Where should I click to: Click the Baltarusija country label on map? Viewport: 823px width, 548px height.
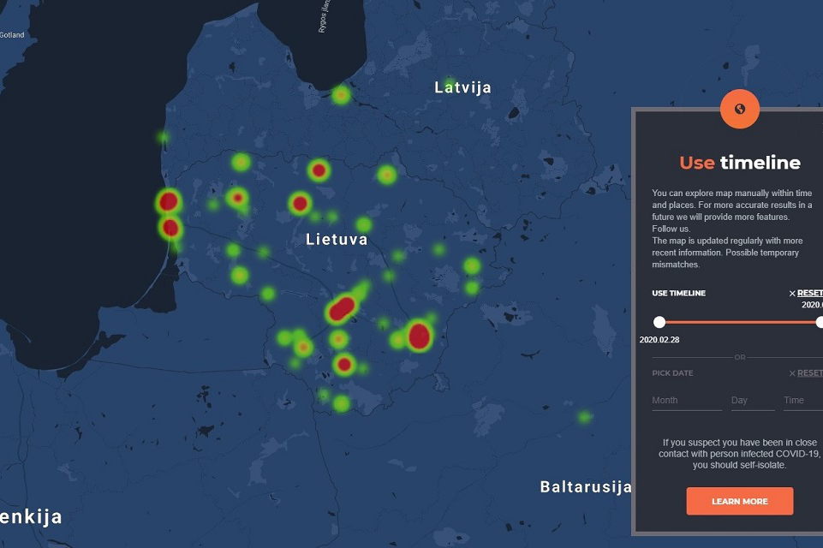585,487
